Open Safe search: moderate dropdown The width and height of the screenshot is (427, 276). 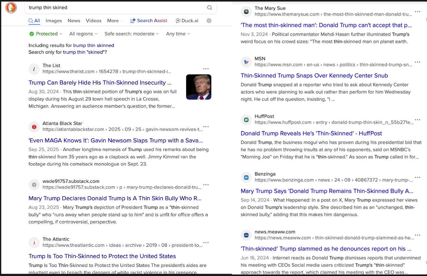click(x=132, y=34)
